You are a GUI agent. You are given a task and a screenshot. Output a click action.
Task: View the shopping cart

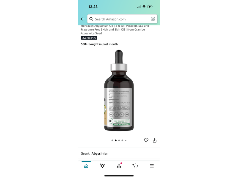[135, 166]
